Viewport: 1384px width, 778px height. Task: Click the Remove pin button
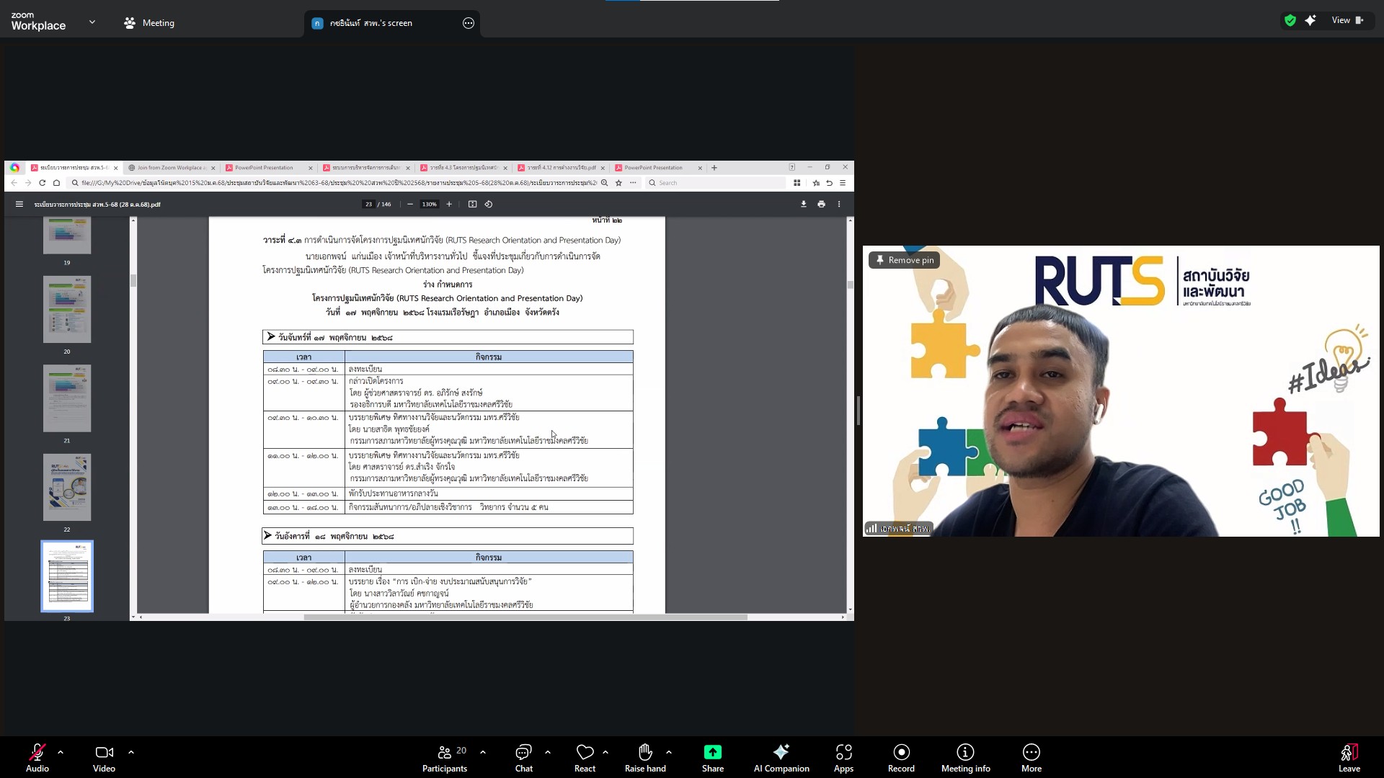coord(904,260)
